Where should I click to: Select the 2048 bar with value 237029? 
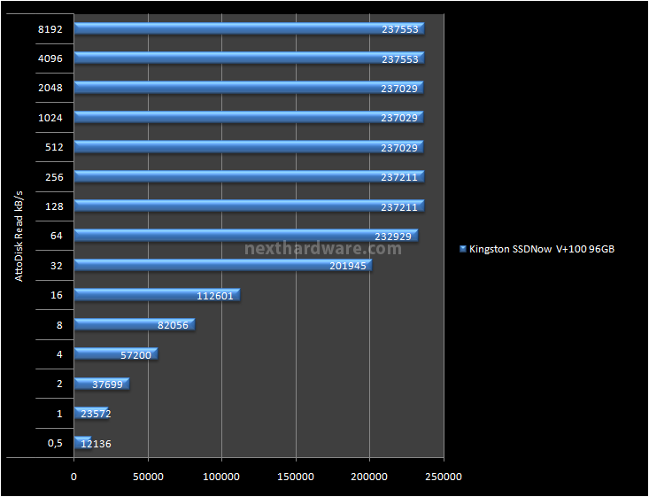249,88
